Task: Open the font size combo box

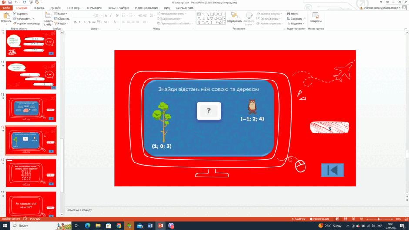Action: pyautogui.click(x=99, y=15)
